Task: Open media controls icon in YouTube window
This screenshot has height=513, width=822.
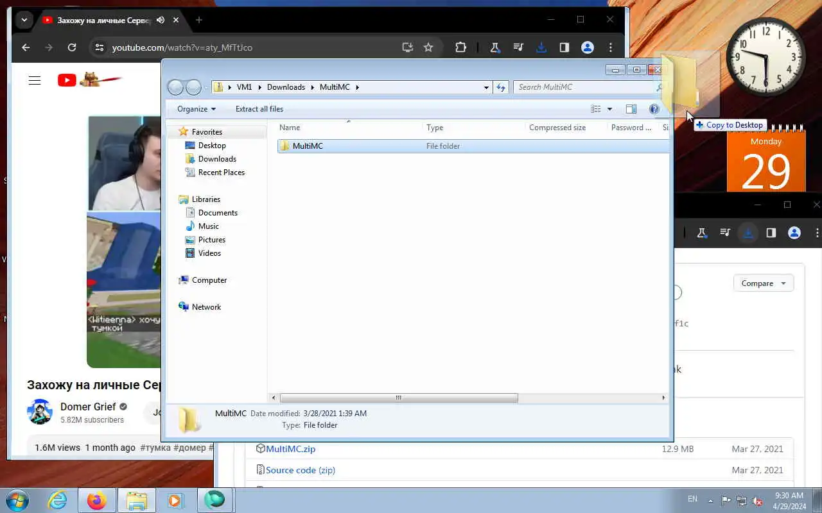Action: click(518, 47)
